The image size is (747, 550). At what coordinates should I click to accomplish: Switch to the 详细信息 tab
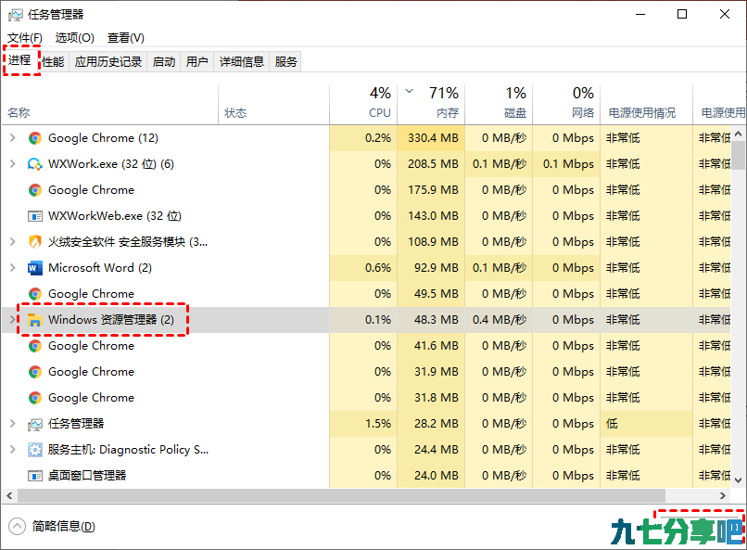242,61
